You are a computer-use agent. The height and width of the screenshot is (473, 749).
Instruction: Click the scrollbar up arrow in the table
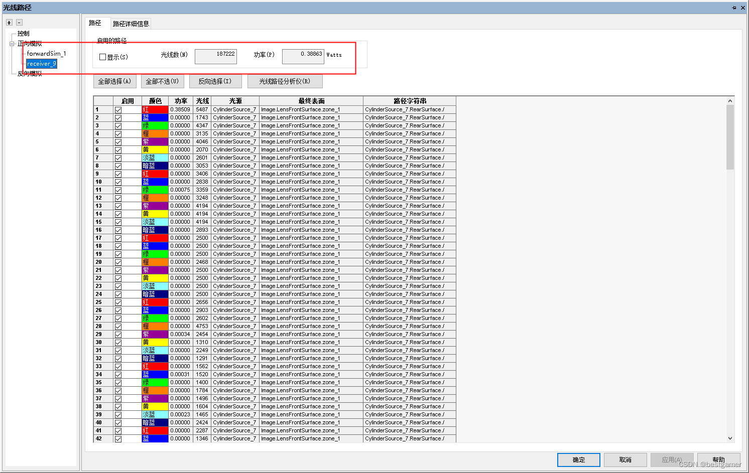730,100
